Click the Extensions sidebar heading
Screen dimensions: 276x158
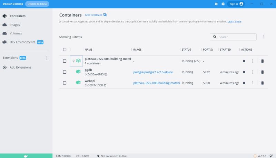10,58
